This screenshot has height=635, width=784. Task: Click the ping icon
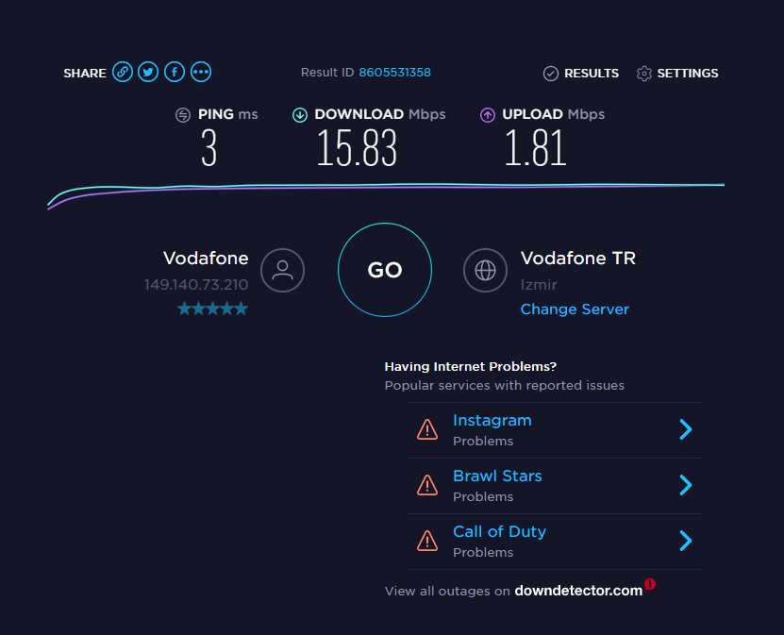[x=183, y=115]
